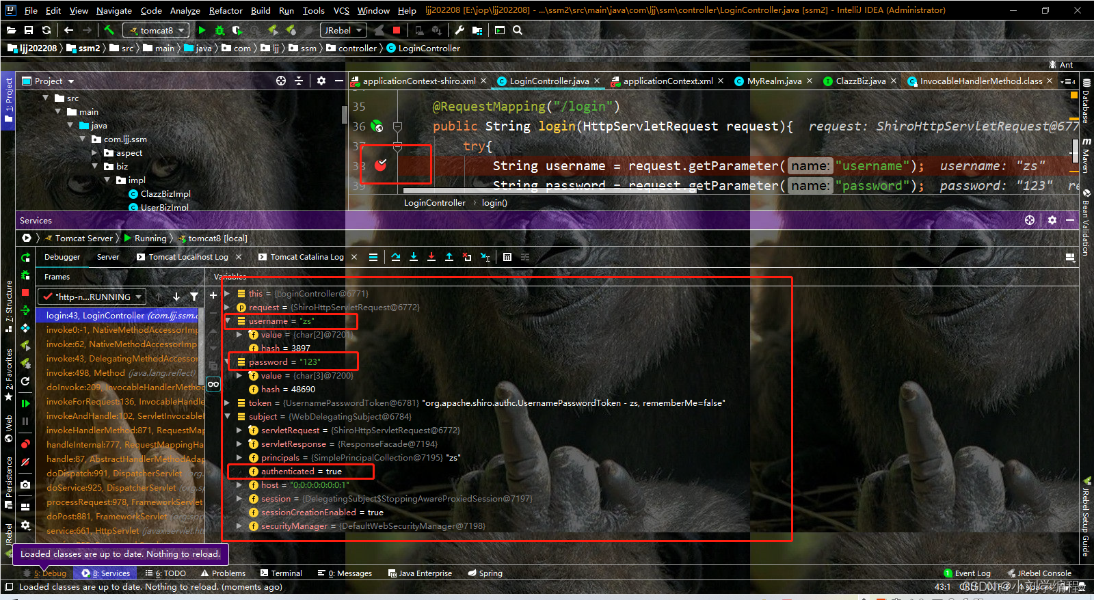Switch to MyRealm.java editor tab
The image size is (1094, 600).
tap(773, 81)
